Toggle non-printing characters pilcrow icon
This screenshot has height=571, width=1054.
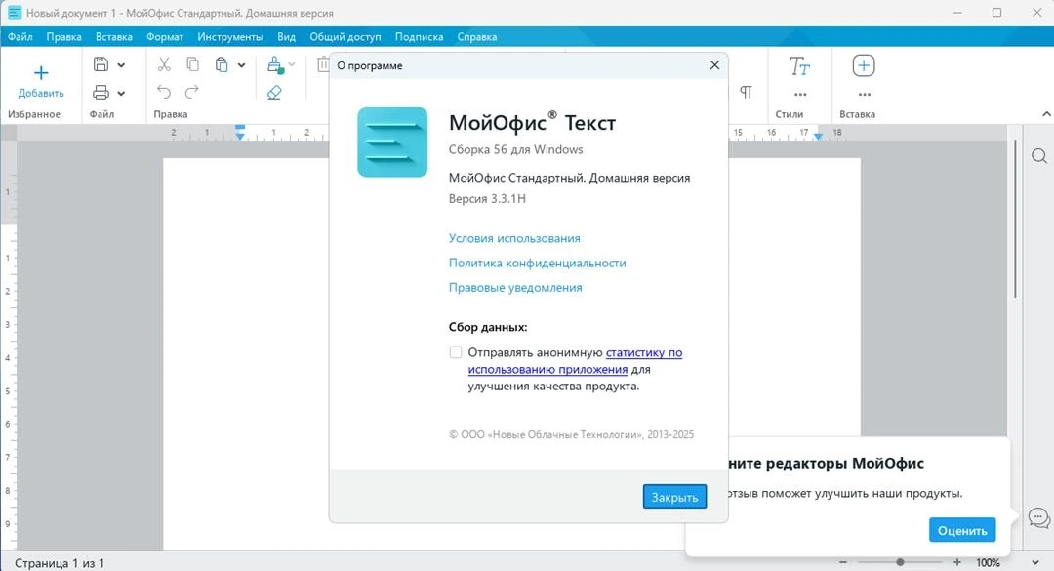point(747,92)
